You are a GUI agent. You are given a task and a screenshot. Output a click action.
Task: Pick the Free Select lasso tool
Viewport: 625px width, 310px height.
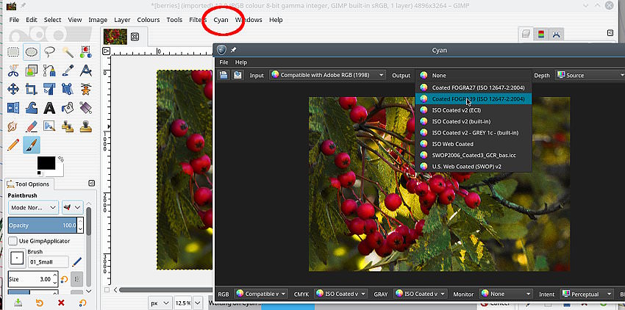pyautogui.click(x=50, y=51)
